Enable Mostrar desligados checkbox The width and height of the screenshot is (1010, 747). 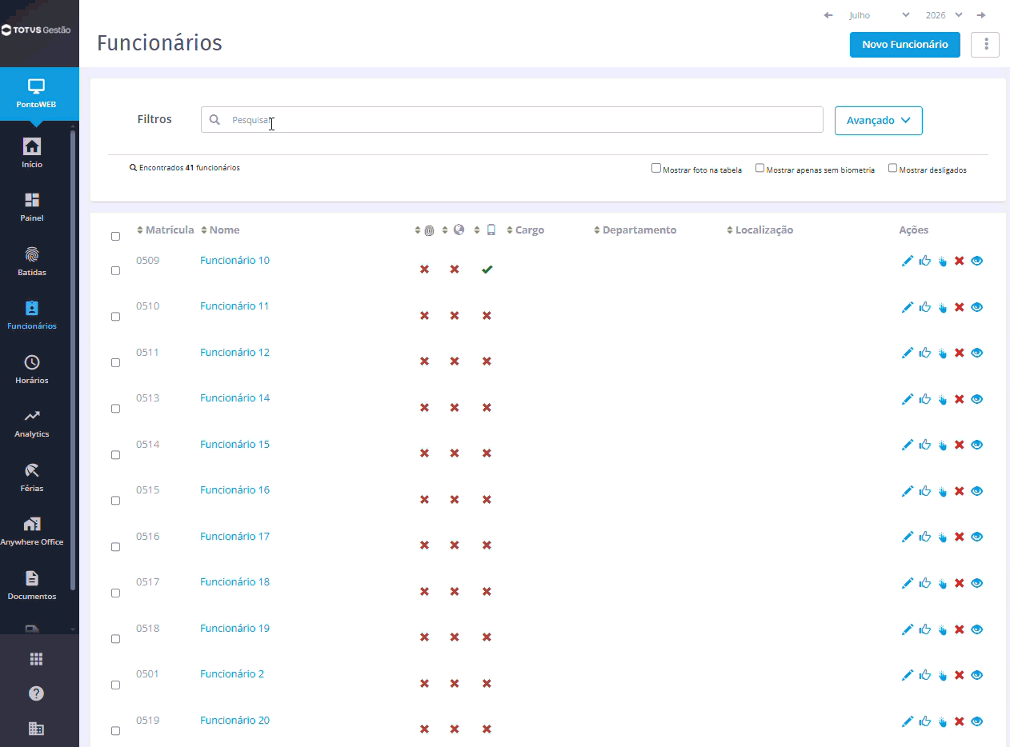pos(892,168)
